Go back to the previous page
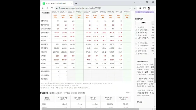Image resolution: width=196 pixels, height=110 pixels. point(43,8)
